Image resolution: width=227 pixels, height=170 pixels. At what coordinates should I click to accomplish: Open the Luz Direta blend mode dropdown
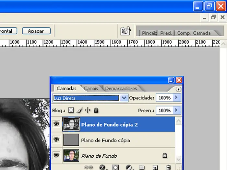tap(124, 98)
